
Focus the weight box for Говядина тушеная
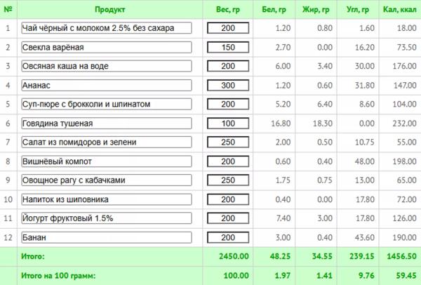click(228, 123)
